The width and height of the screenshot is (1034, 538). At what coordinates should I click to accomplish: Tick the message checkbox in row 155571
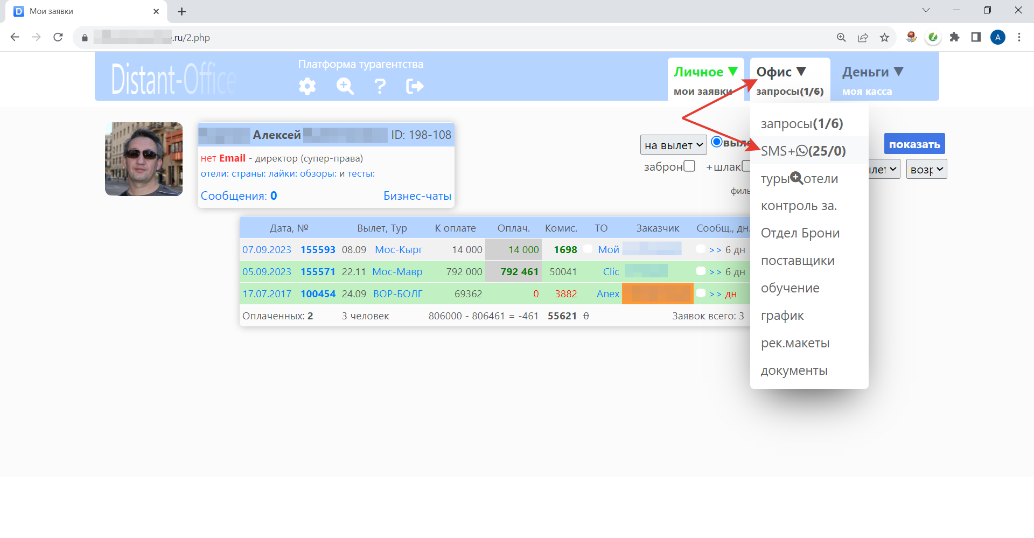[701, 271]
